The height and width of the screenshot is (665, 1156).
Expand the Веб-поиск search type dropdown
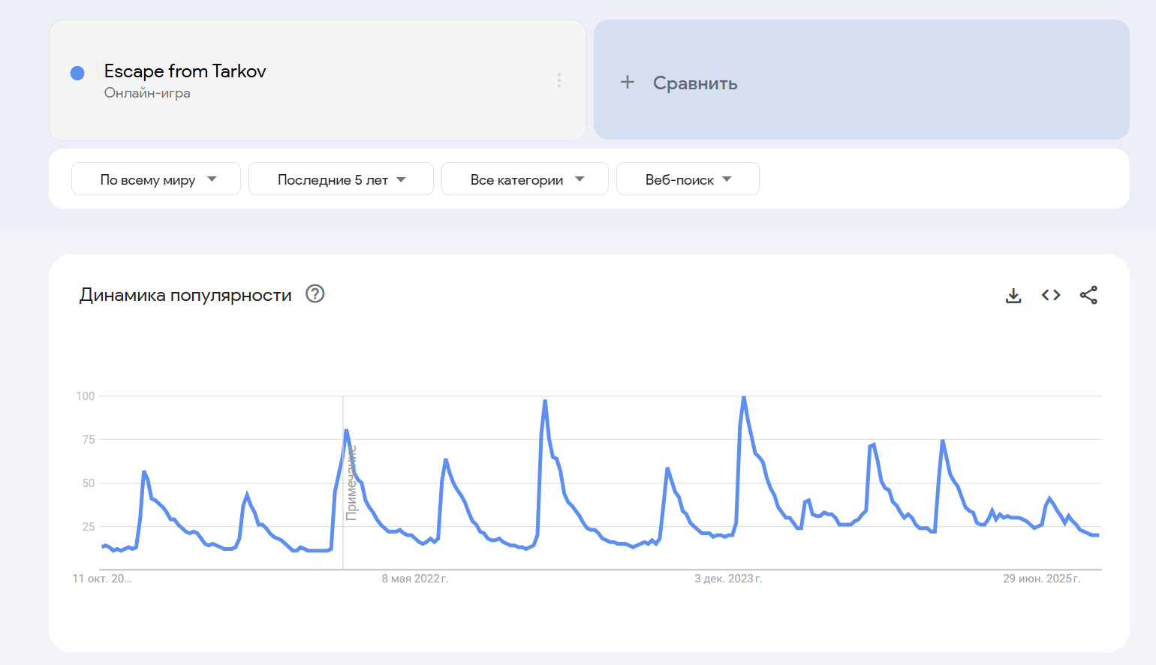pyautogui.click(x=688, y=179)
